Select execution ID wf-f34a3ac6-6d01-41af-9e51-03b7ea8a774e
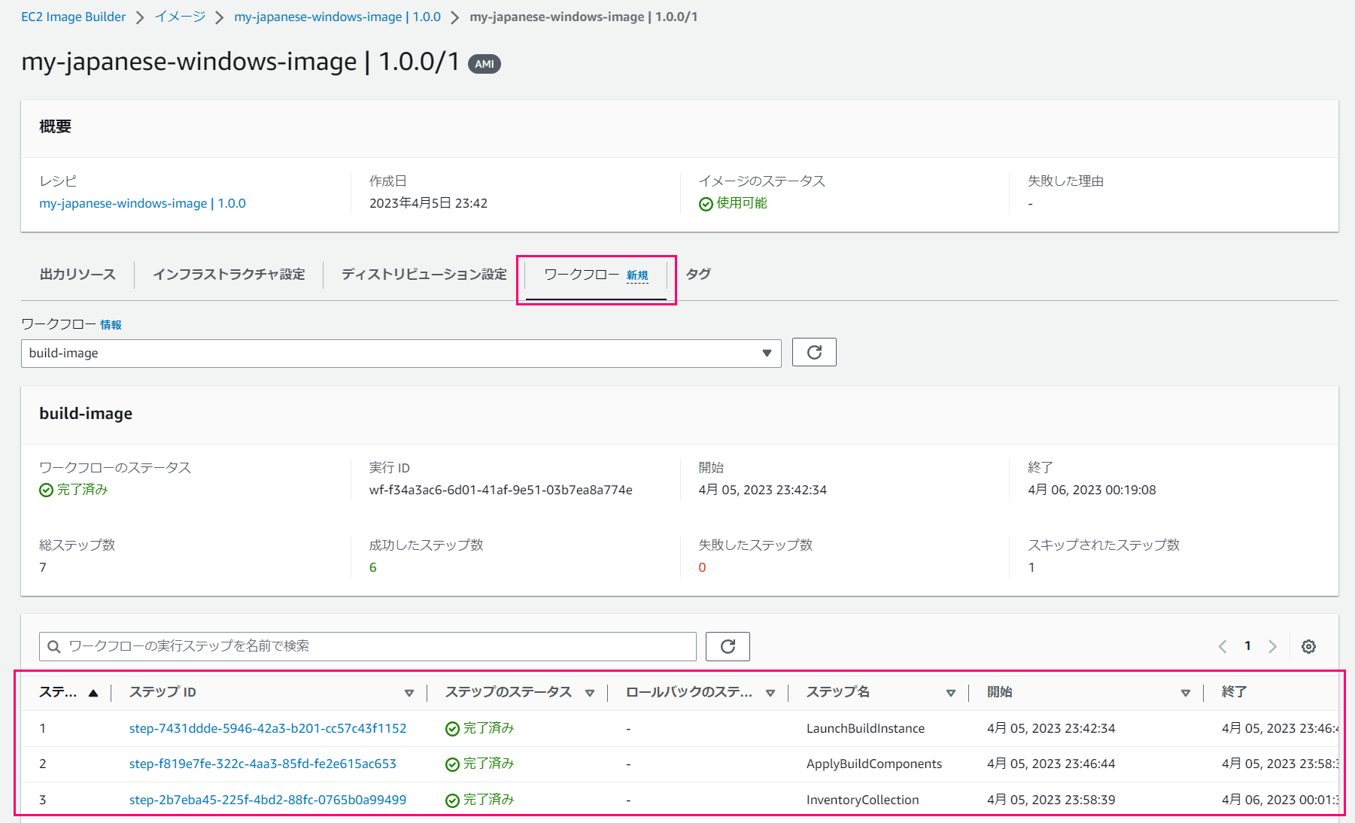The image size is (1355, 823). click(x=500, y=490)
